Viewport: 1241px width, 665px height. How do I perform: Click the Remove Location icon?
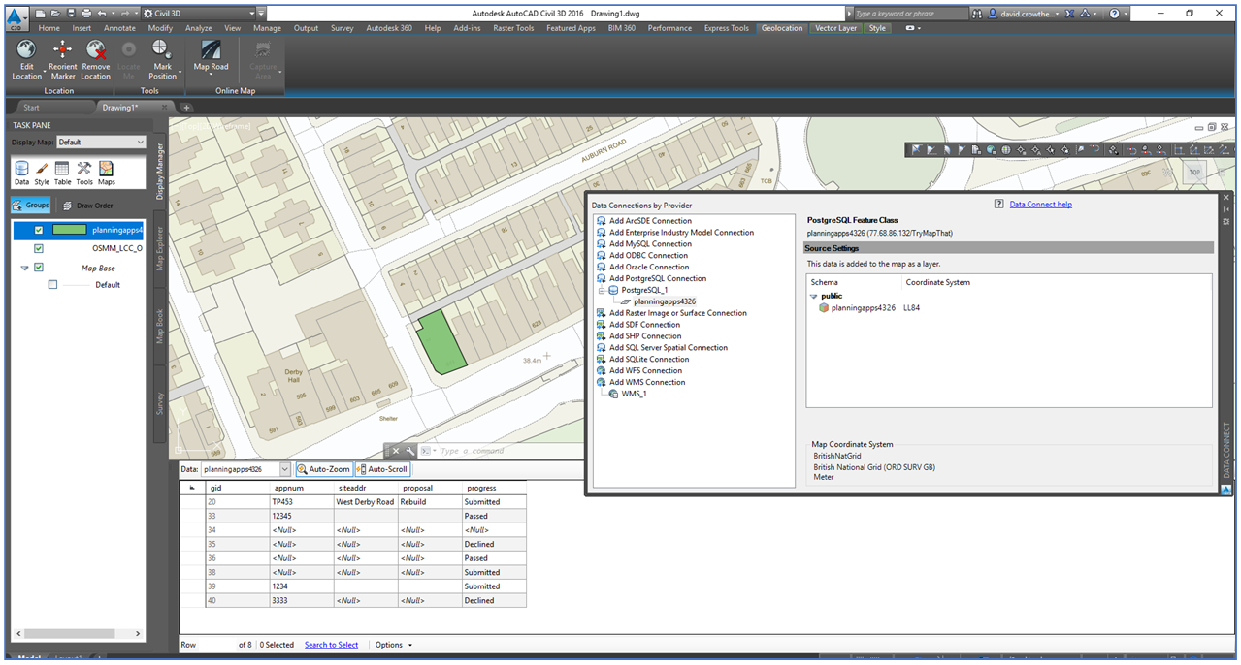[x=95, y=51]
